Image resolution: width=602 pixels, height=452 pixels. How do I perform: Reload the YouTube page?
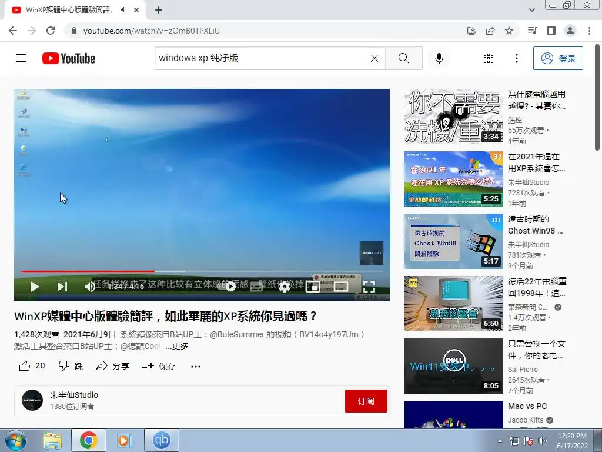51,31
